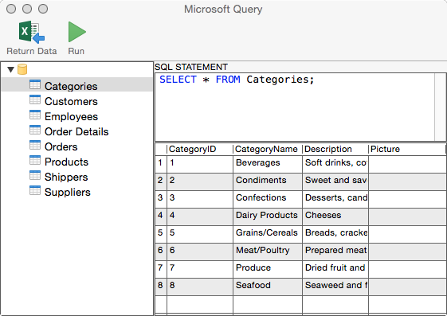Click the Picture column header
447x316 pixels.
pos(407,149)
